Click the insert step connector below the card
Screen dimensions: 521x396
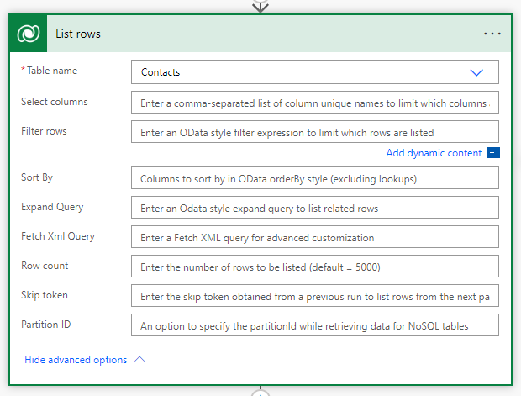(x=260, y=393)
